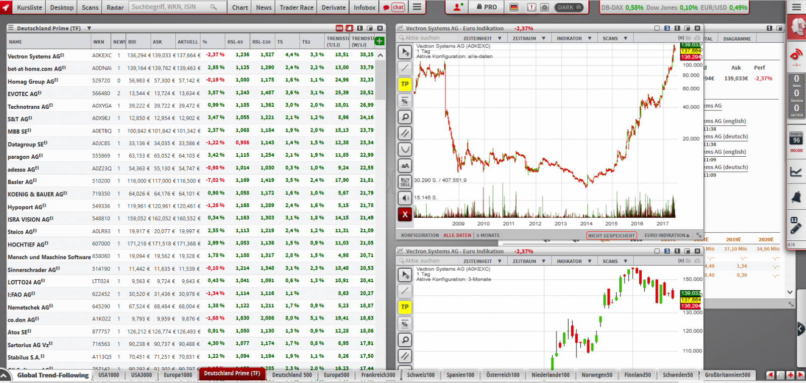Open line chart icon in right sidebar
The width and height of the screenshot is (806, 383).
pos(796,172)
